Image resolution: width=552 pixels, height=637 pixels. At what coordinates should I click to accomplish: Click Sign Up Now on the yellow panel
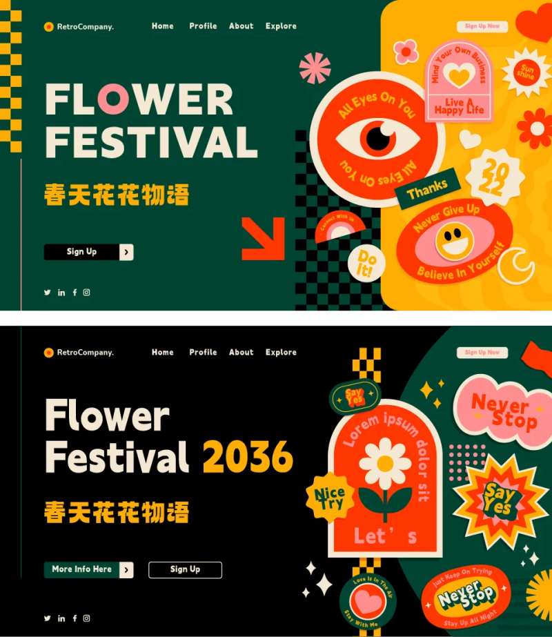click(x=482, y=26)
